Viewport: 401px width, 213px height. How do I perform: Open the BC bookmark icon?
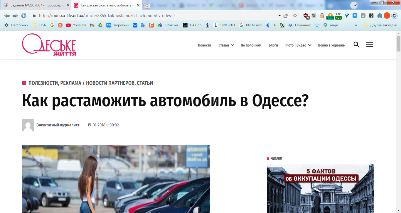pyautogui.click(x=282, y=25)
